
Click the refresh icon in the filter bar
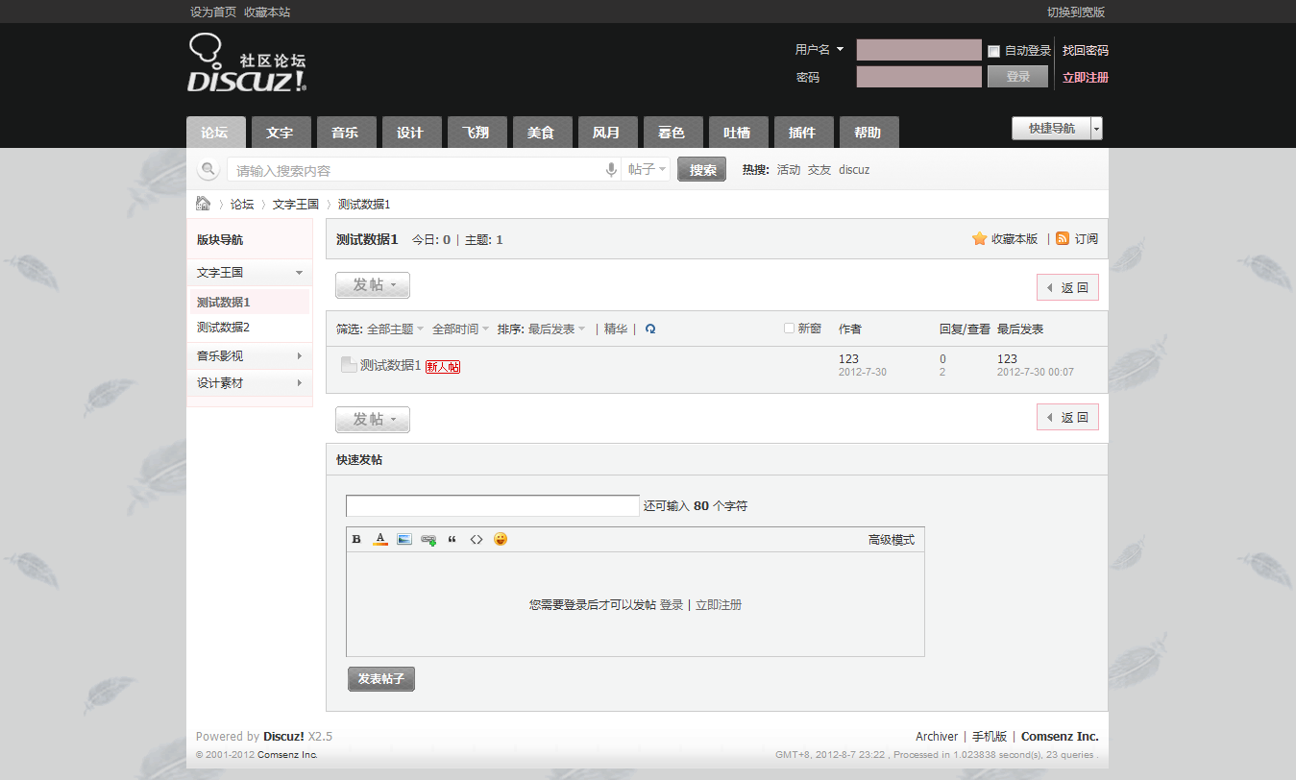click(x=650, y=329)
